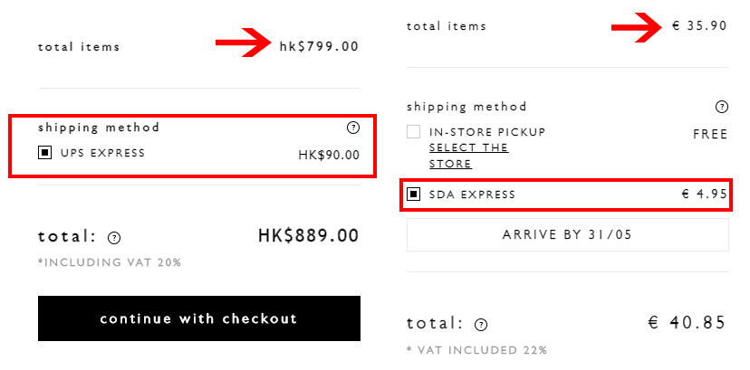The image size is (750, 370).
Task: Click help icon beside left shipping method
Action: click(x=352, y=128)
